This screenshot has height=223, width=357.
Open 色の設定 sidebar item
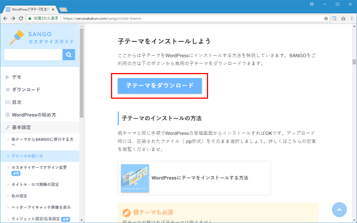(19, 196)
